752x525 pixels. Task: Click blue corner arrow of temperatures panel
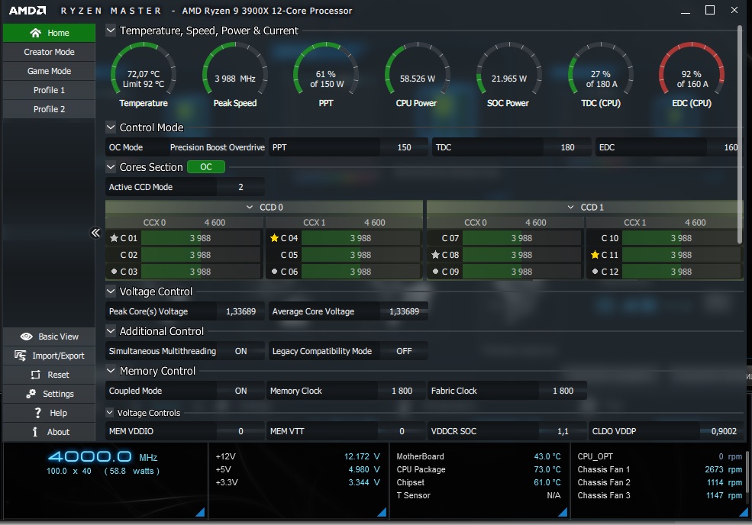563,513
